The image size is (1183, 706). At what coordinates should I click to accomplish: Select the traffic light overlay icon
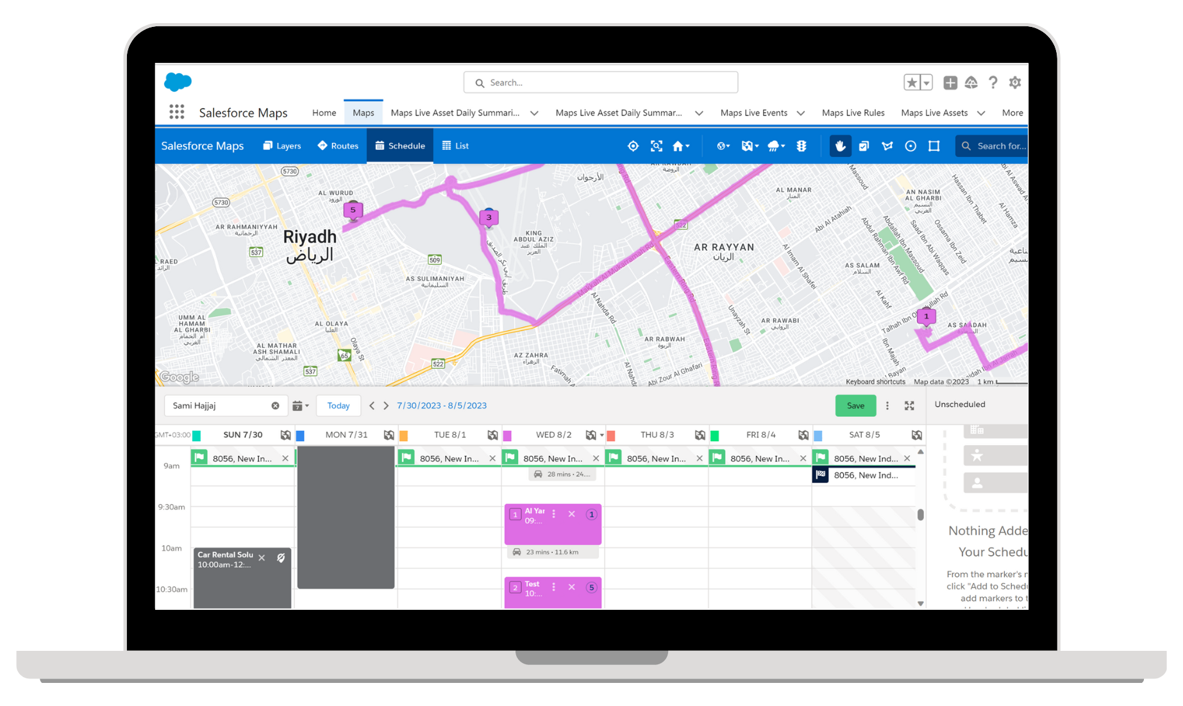click(x=801, y=146)
